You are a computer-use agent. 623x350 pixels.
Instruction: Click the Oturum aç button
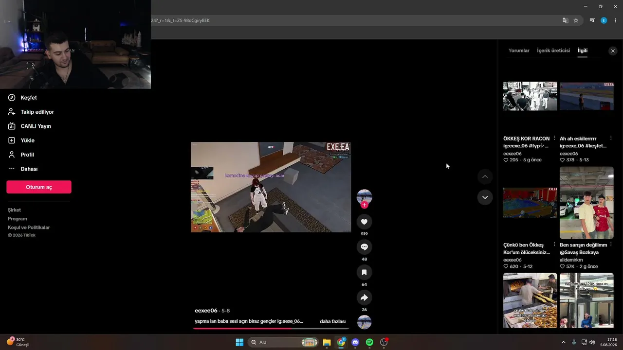[39, 187]
